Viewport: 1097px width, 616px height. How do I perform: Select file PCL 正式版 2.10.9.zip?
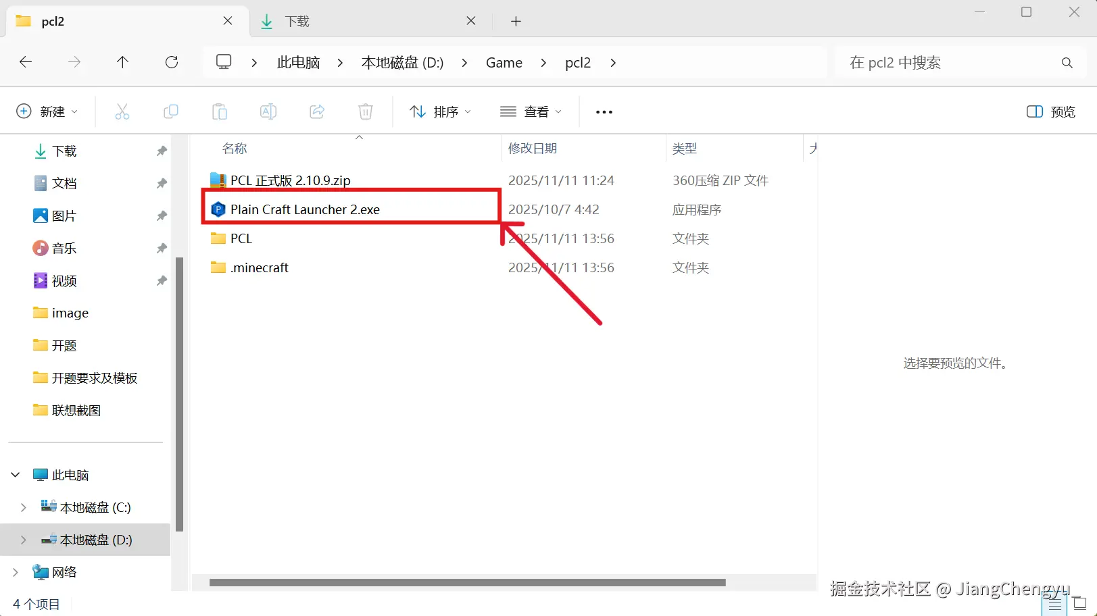pyautogui.click(x=291, y=180)
